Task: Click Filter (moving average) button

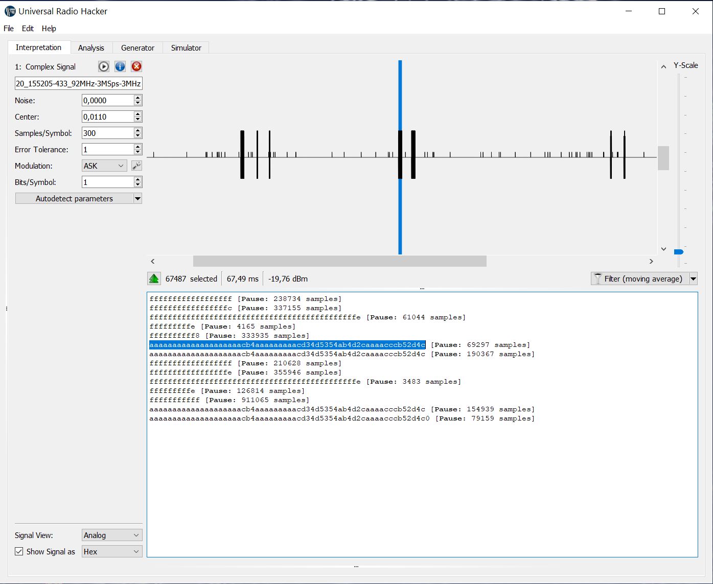Action: pyautogui.click(x=640, y=278)
